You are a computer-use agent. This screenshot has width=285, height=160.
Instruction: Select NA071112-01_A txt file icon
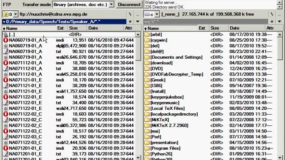(6, 68)
